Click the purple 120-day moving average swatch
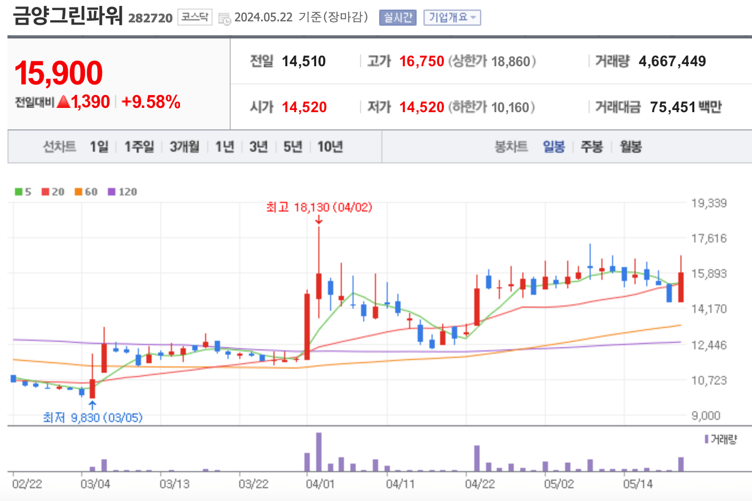 coord(112,192)
